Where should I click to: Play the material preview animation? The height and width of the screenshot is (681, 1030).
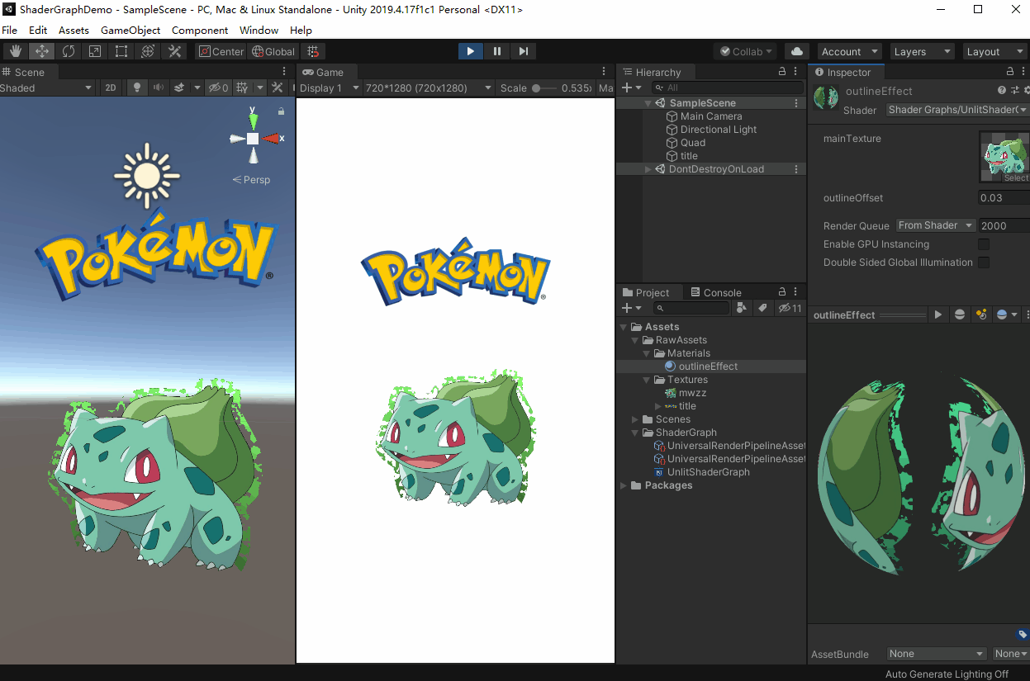tap(937, 314)
